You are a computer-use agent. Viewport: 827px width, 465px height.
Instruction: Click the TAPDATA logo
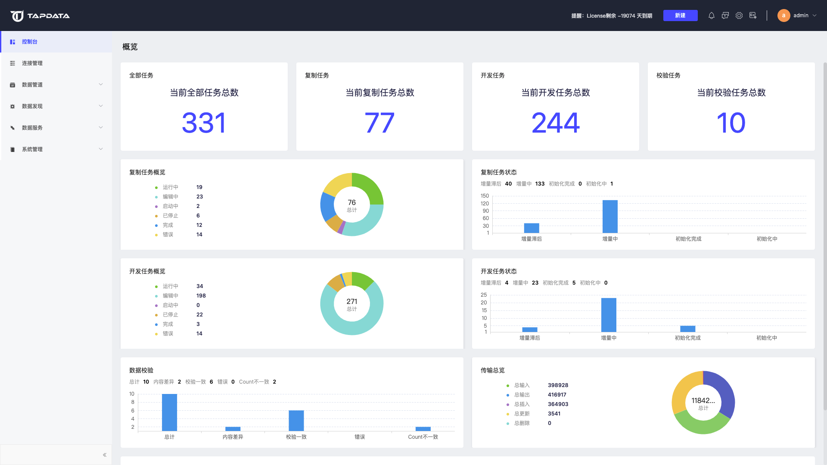tap(40, 15)
